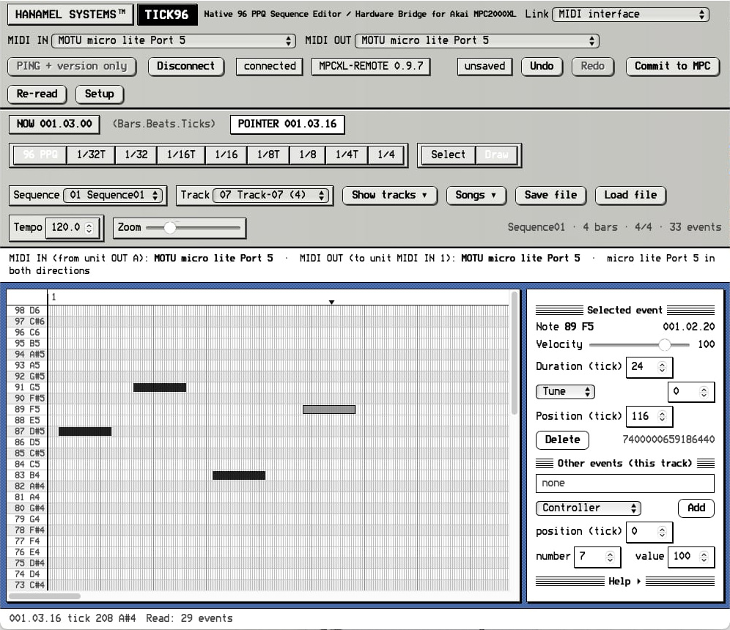Click the POINTER 001.03.16 display
730x630 pixels.
(x=287, y=125)
